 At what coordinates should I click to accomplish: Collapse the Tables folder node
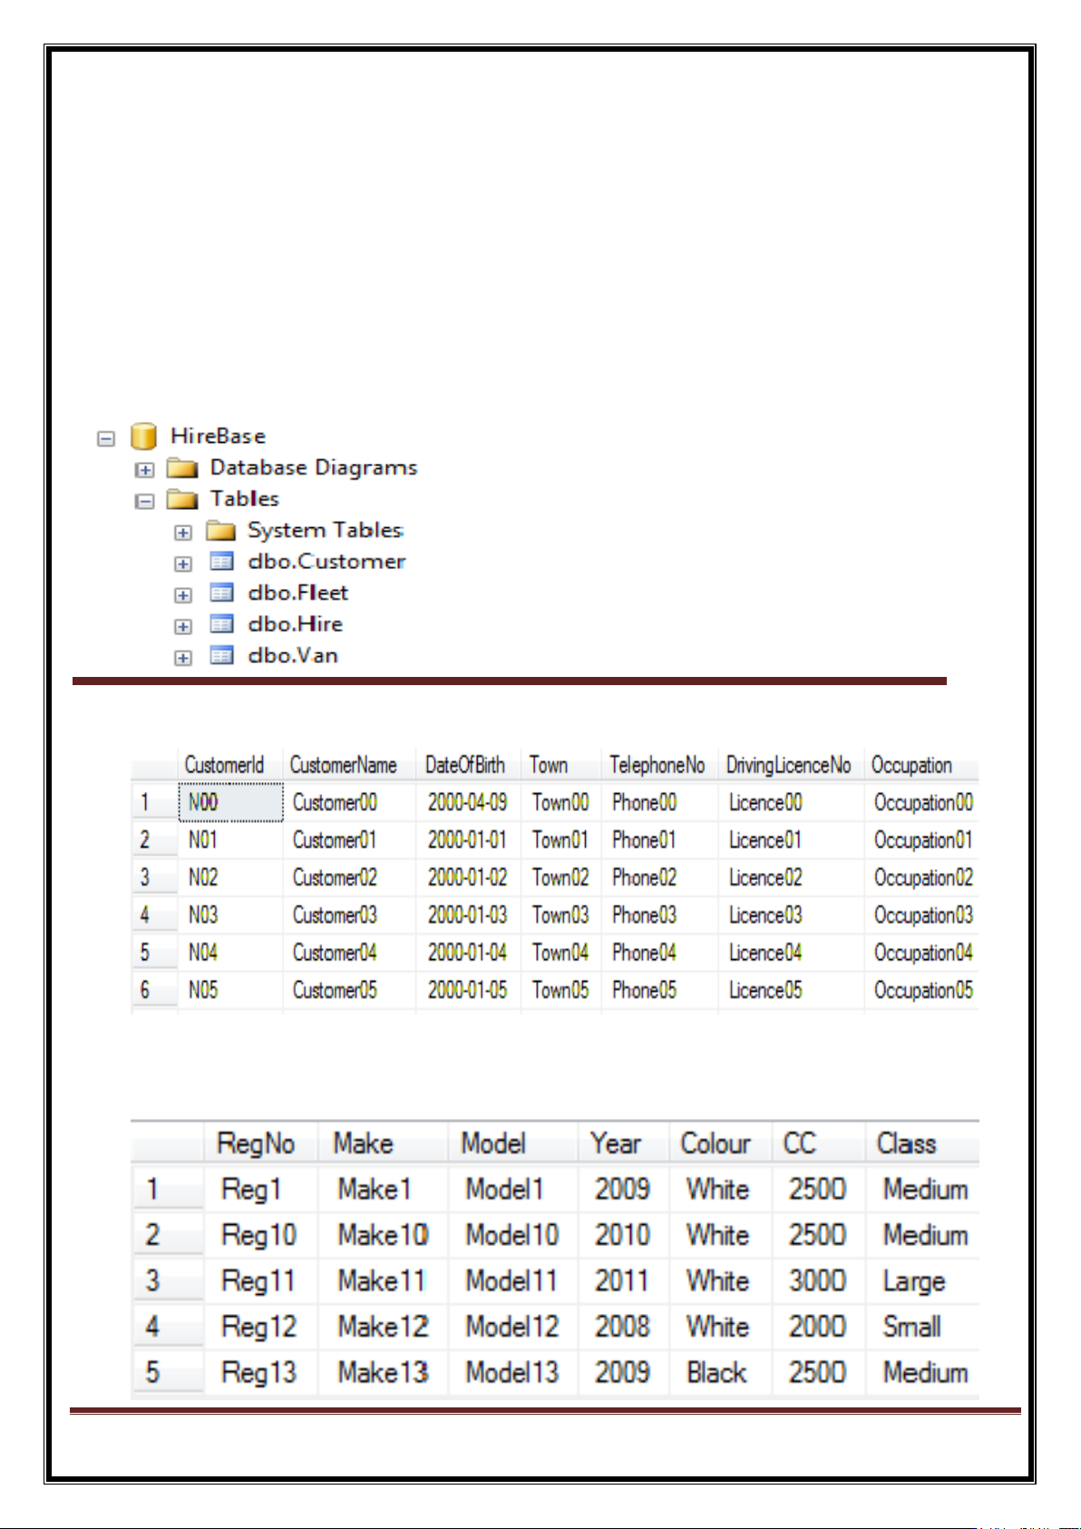pyautogui.click(x=144, y=501)
